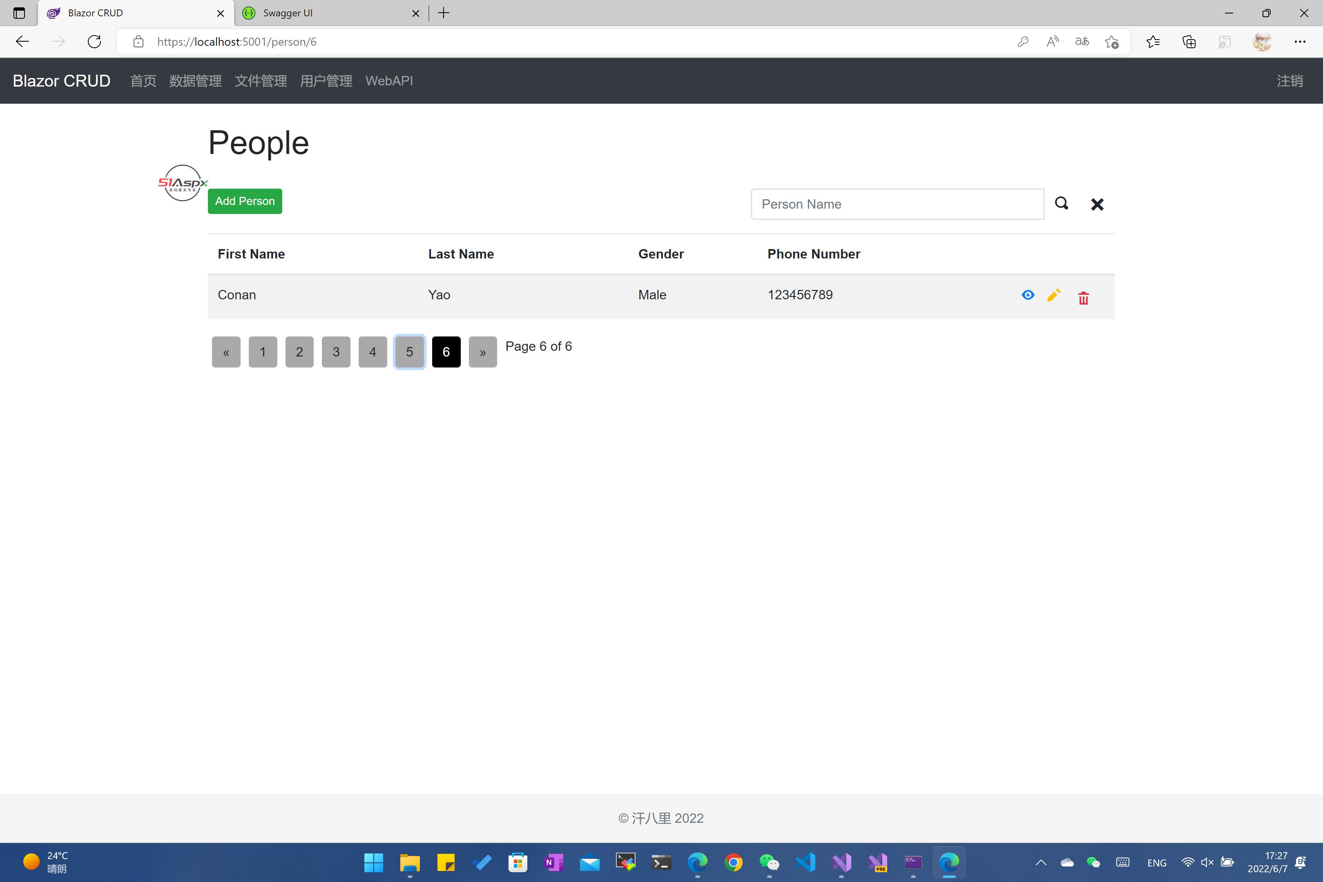Image resolution: width=1323 pixels, height=882 pixels.
Task: Go to pagination page 1
Action: (x=263, y=352)
